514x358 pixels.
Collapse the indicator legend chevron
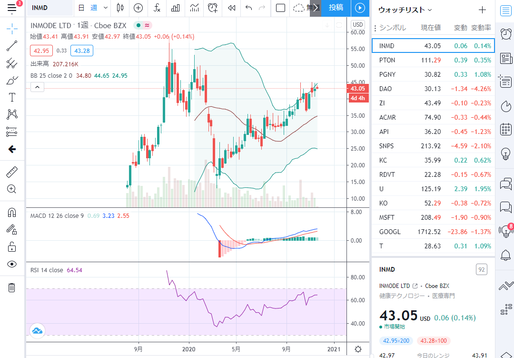[37, 87]
